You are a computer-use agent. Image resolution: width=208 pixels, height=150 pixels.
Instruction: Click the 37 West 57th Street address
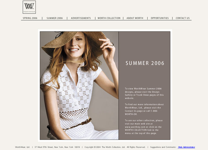coord(57,147)
